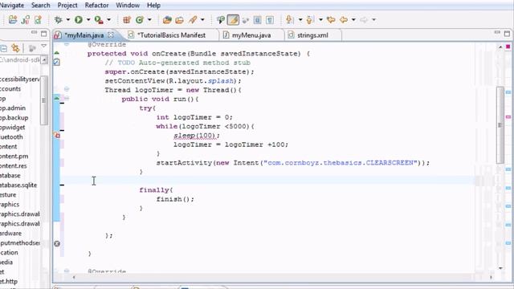Create a new Java package from toolbar
514x289 pixels.
coord(127,20)
